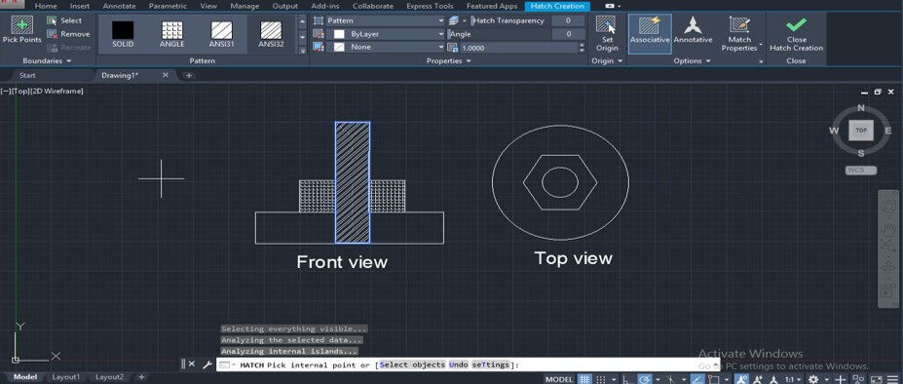
Task: Toggle snap mode dots in status bar
Action: (601, 379)
